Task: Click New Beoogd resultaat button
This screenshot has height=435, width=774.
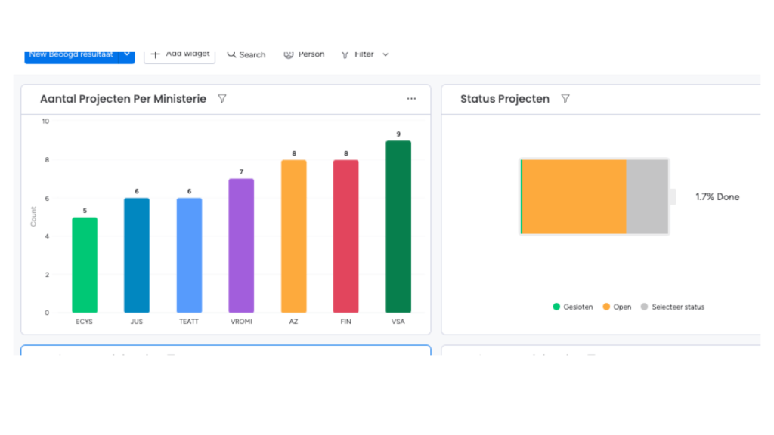Action: [x=72, y=55]
